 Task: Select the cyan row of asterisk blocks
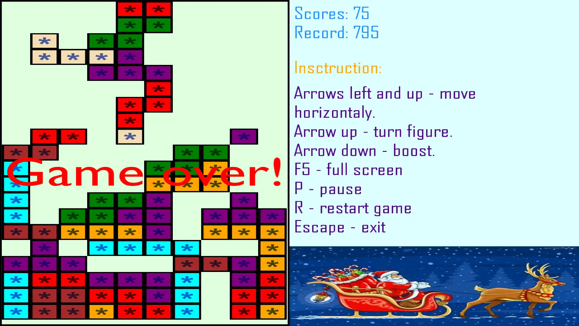pyautogui.click(x=144, y=248)
